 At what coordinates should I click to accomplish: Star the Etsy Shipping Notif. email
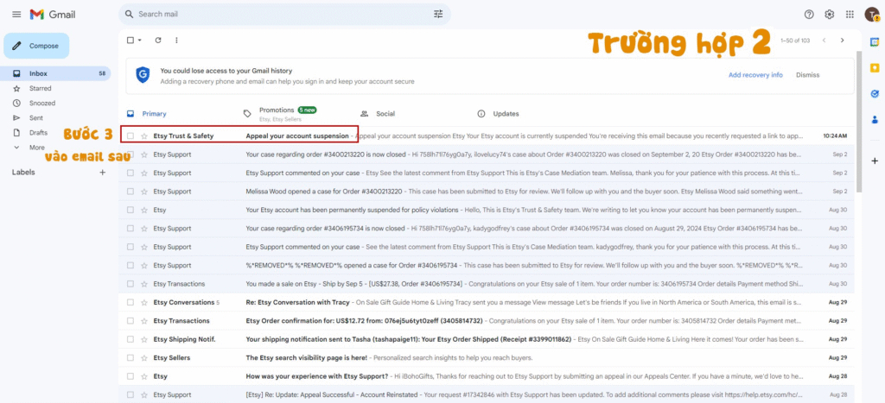point(144,339)
